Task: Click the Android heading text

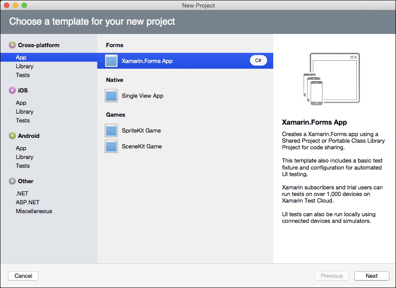Action: click(x=29, y=136)
